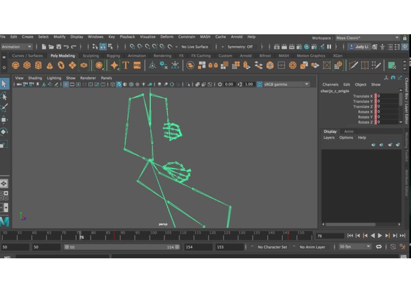Select the Rotate tool in toolbox
This screenshot has height=292, width=411.
click(4, 132)
